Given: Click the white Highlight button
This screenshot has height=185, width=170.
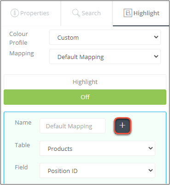Looking at the screenshot, I should tap(85, 82).
